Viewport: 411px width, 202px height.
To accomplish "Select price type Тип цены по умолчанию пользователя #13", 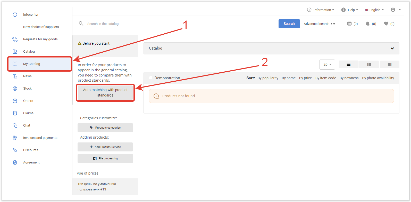I will [105, 187].
